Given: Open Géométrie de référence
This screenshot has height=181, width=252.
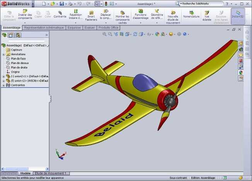Looking at the screenshot, I should 157,14.
